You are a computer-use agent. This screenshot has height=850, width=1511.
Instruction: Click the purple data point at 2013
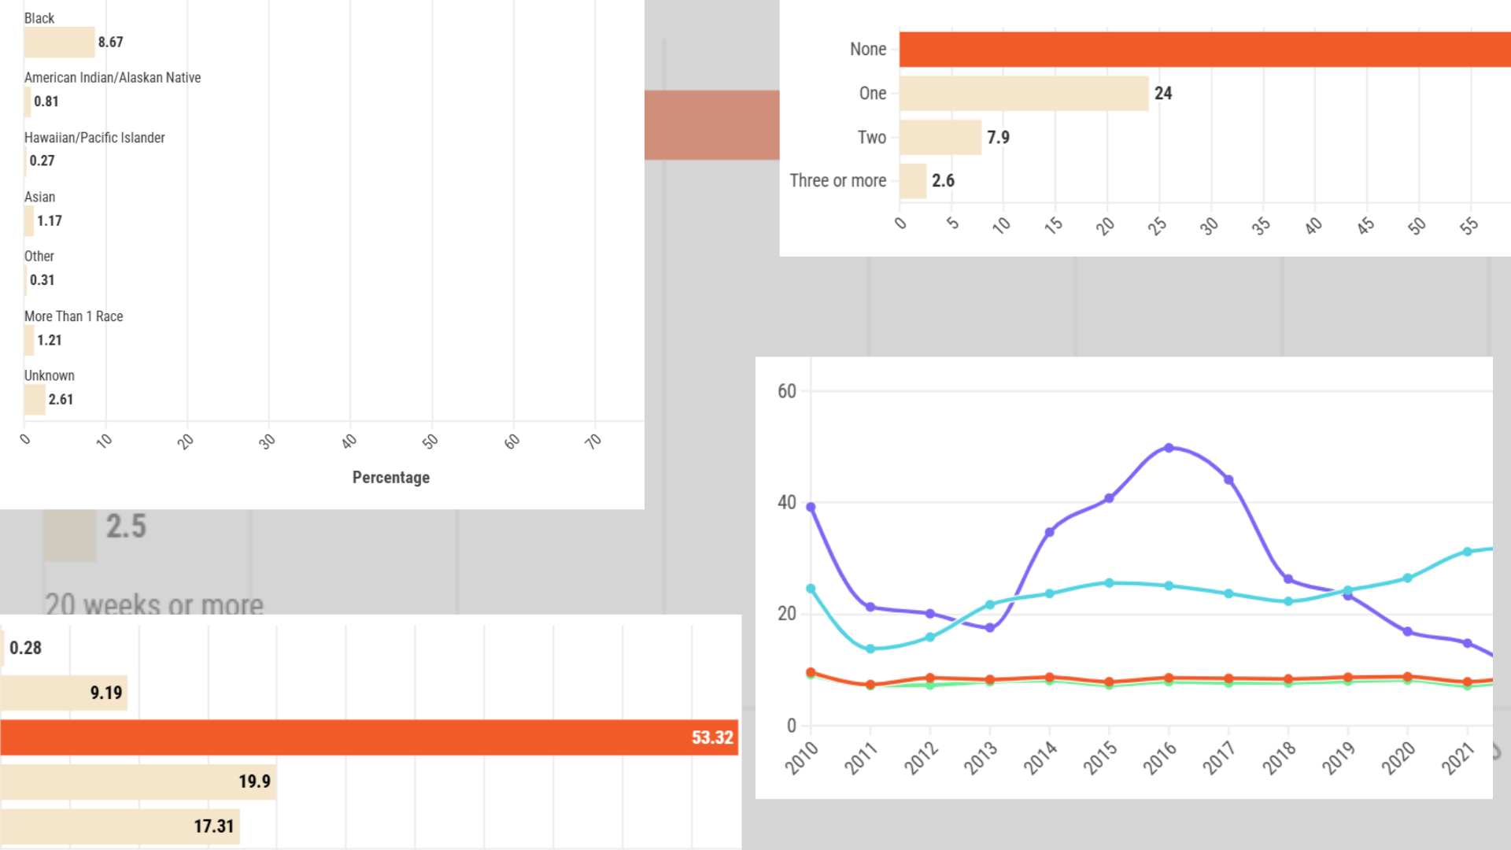tap(990, 628)
